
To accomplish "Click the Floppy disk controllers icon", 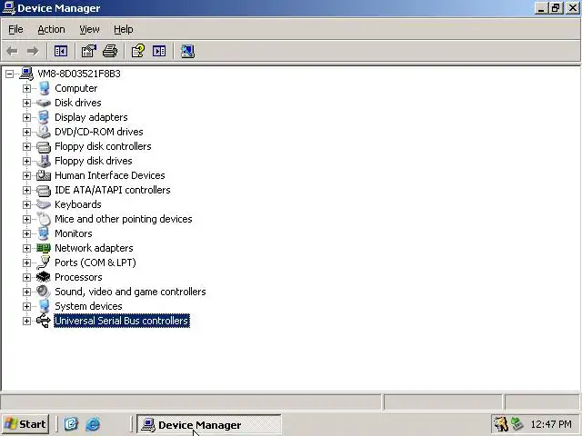I will coord(44,146).
